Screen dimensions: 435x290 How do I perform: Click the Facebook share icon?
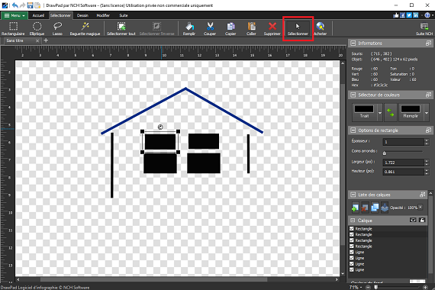(402, 15)
